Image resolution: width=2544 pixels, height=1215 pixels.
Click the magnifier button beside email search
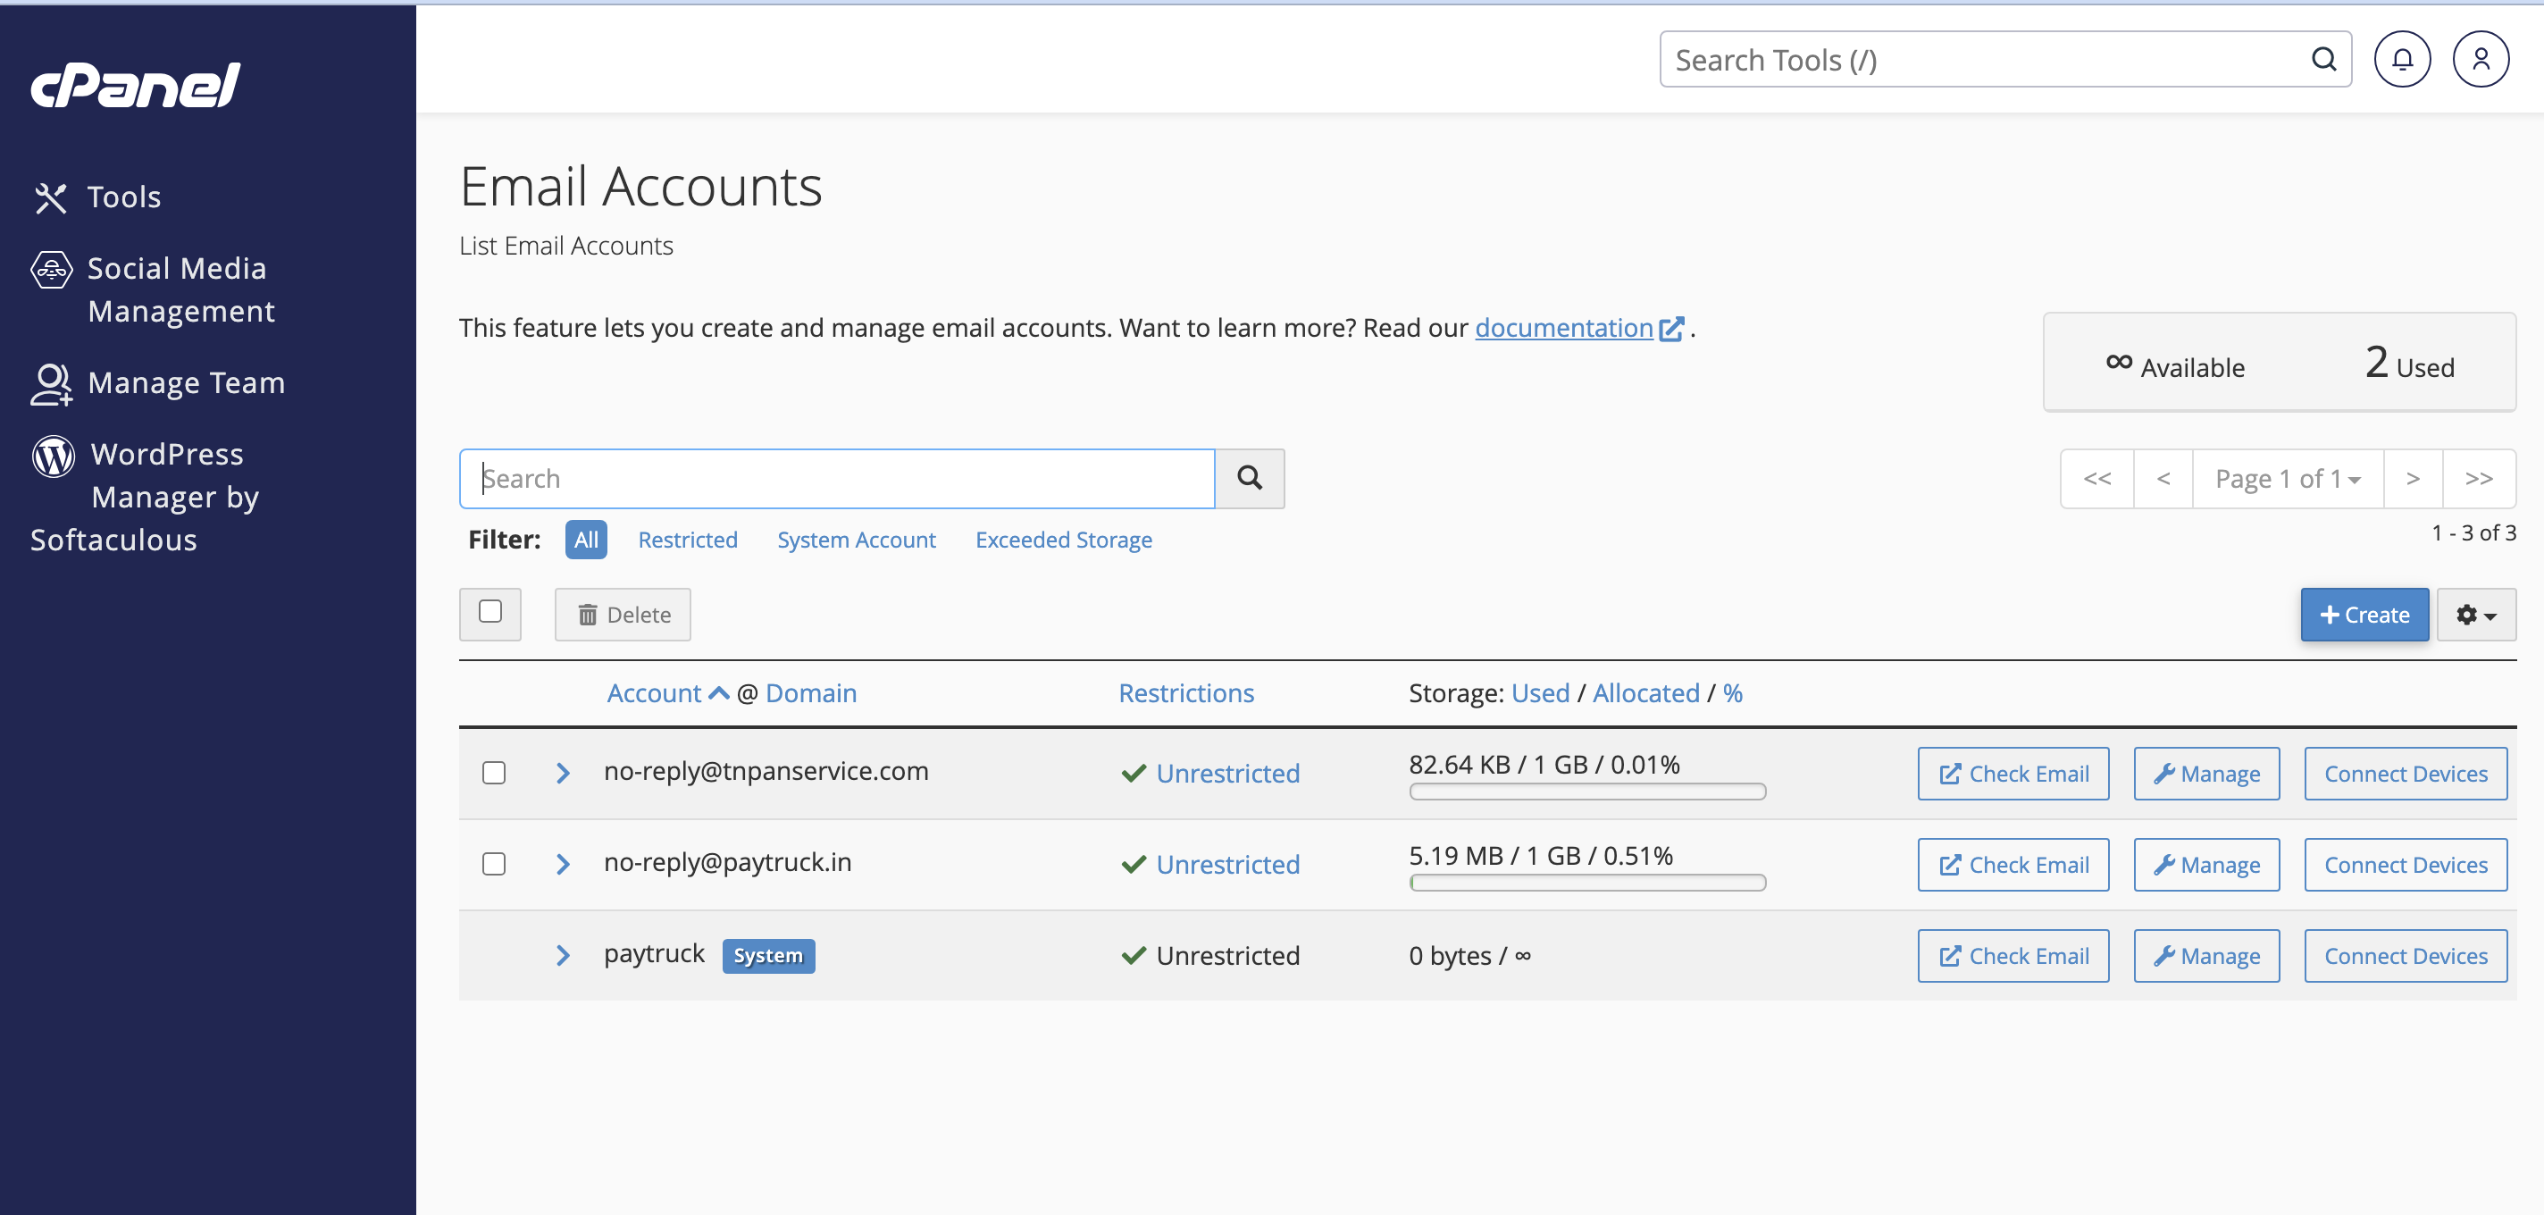1248,478
